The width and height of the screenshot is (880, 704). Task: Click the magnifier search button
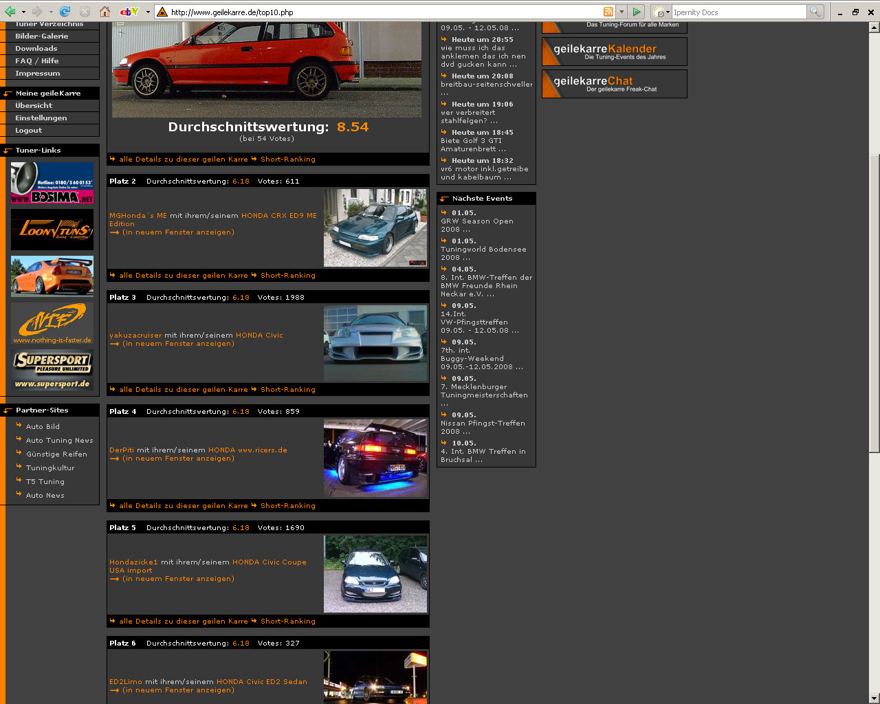[x=815, y=12]
